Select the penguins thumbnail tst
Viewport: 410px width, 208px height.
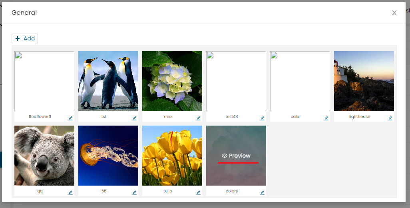click(x=108, y=81)
